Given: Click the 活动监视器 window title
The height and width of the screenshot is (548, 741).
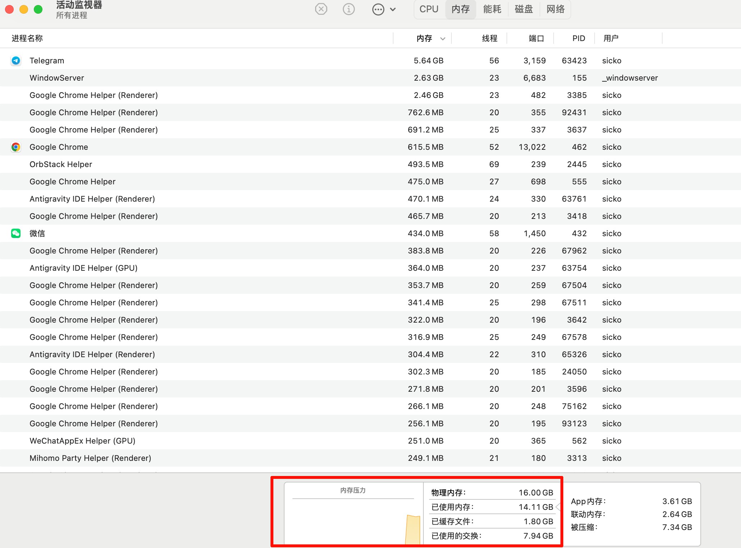Looking at the screenshot, I should coord(79,5).
